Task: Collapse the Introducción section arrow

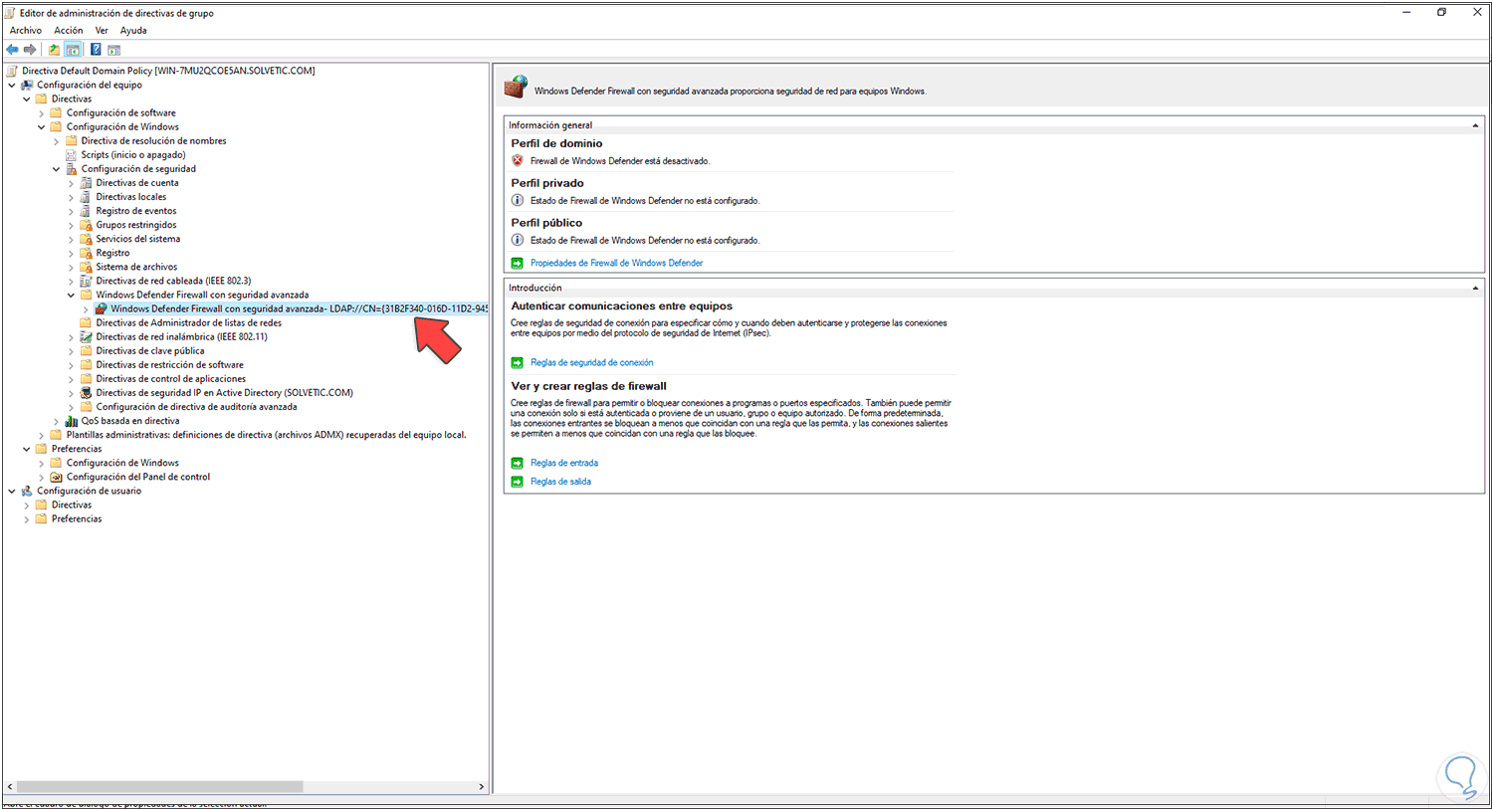Action: click(1475, 288)
